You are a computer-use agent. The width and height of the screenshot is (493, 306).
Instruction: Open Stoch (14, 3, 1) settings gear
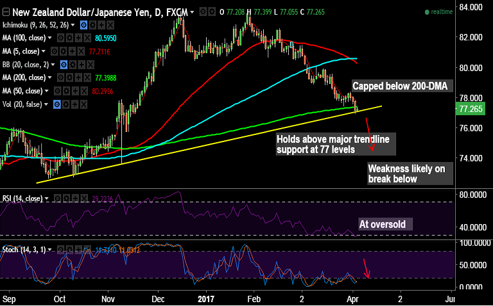69,250
